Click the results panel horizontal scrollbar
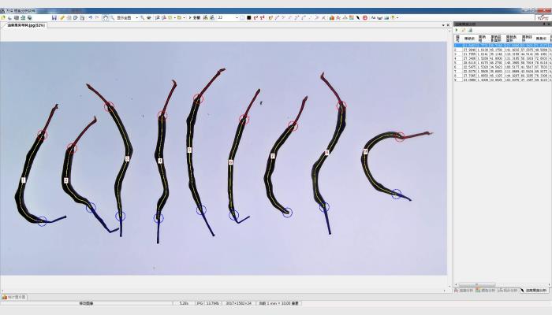The width and height of the screenshot is (552, 315). pos(477,285)
